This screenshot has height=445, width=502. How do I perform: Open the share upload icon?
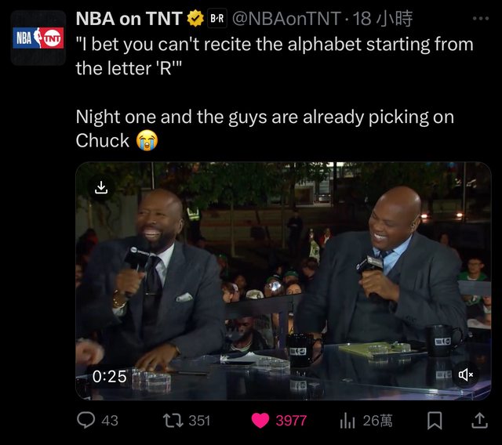479,421
